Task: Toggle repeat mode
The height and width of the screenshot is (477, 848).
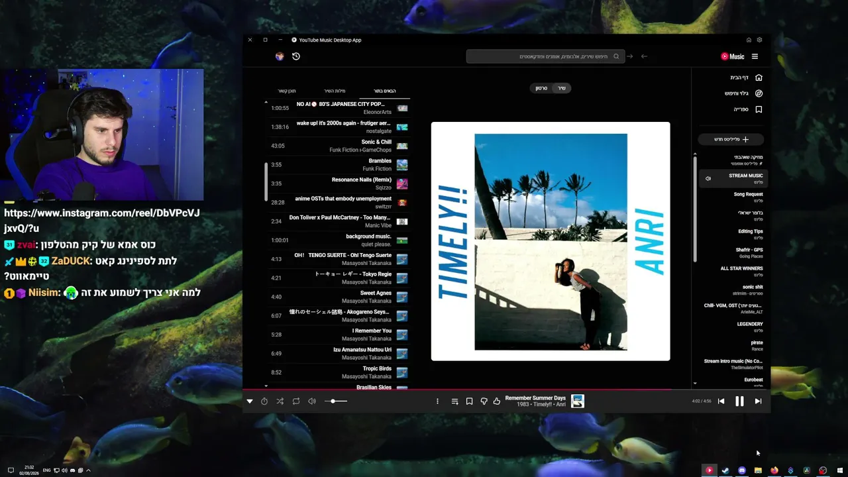Action: pos(296,401)
